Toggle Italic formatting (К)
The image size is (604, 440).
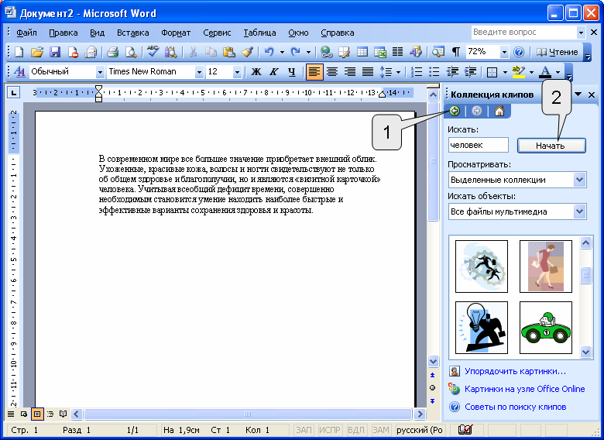pos(274,72)
